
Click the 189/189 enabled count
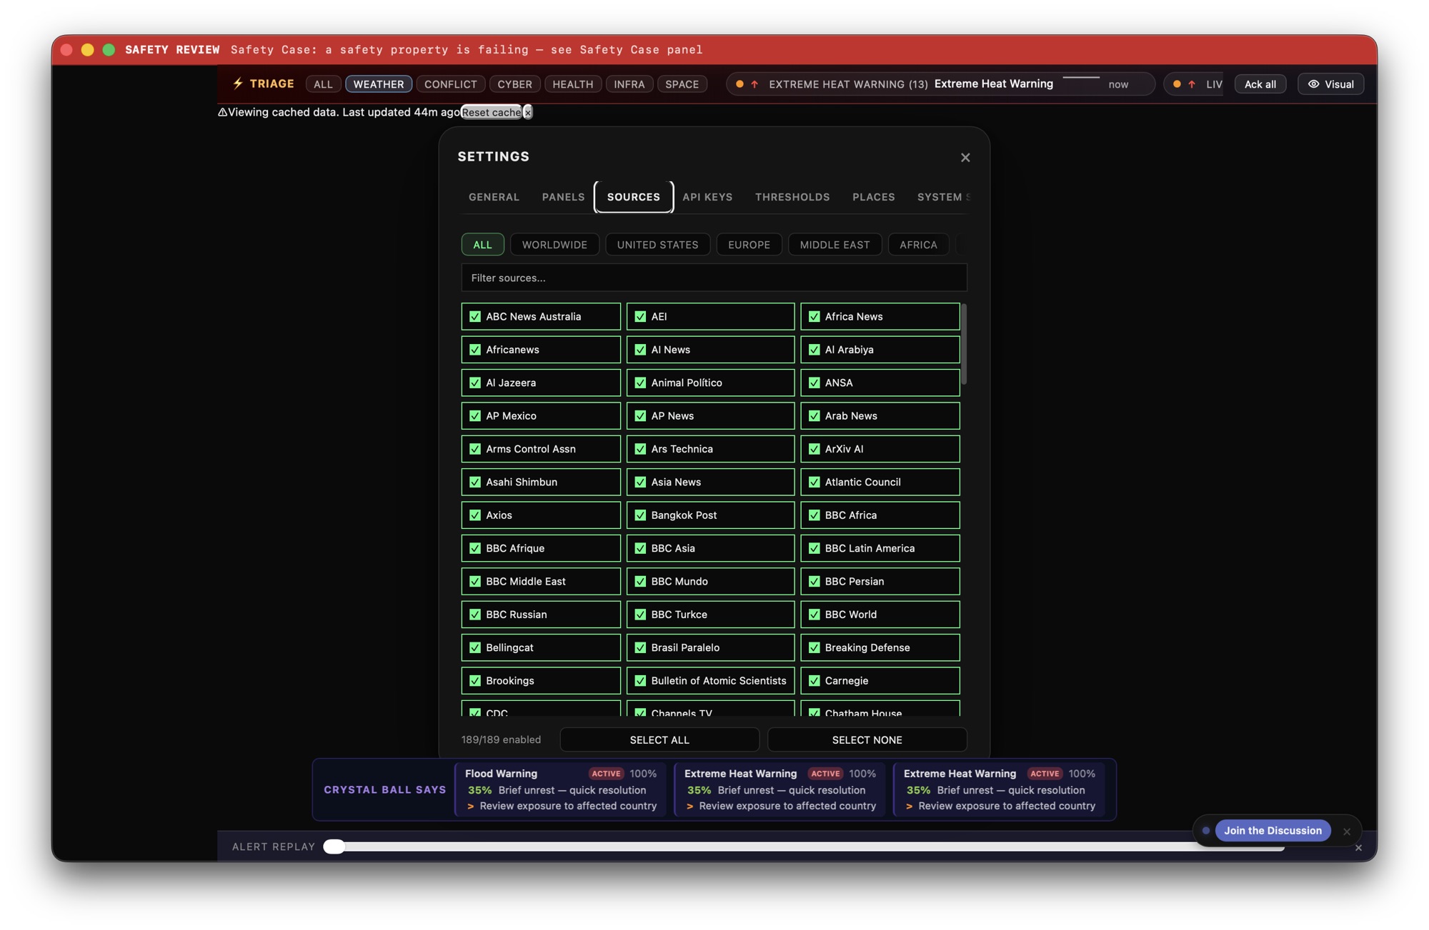pos(501,740)
